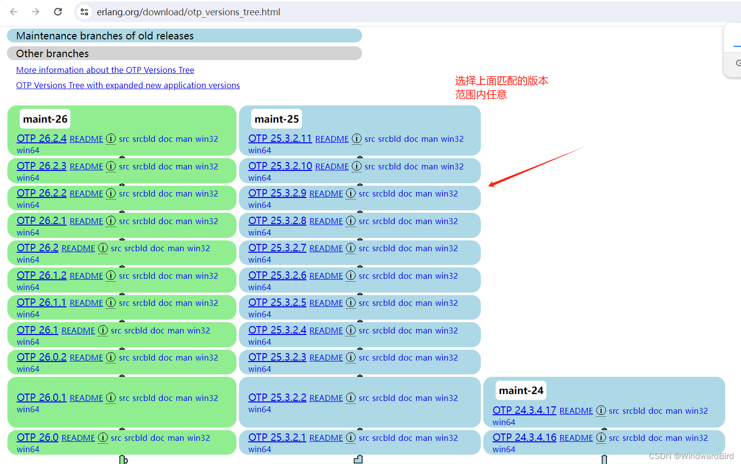Click the address bar URL field

click(x=188, y=12)
